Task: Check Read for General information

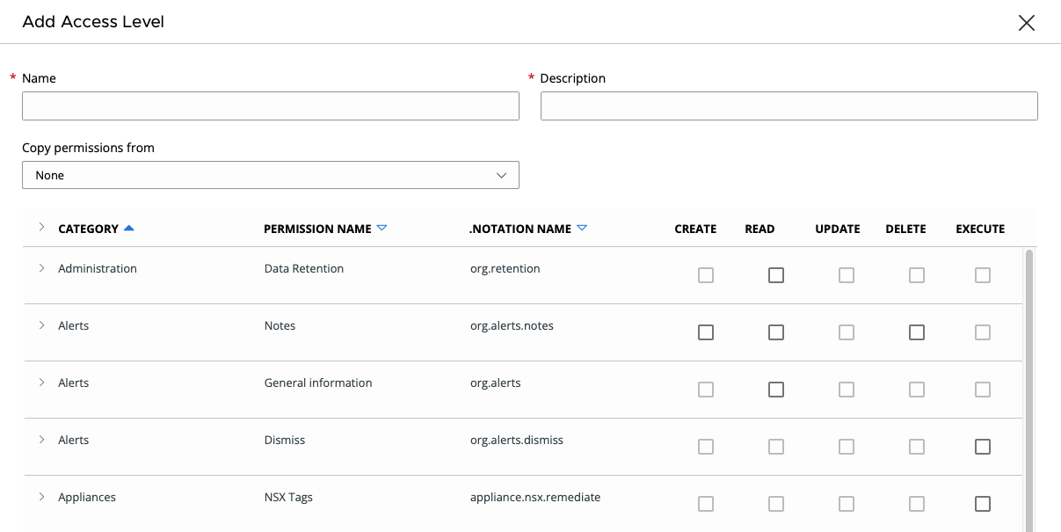Action: pos(776,390)
